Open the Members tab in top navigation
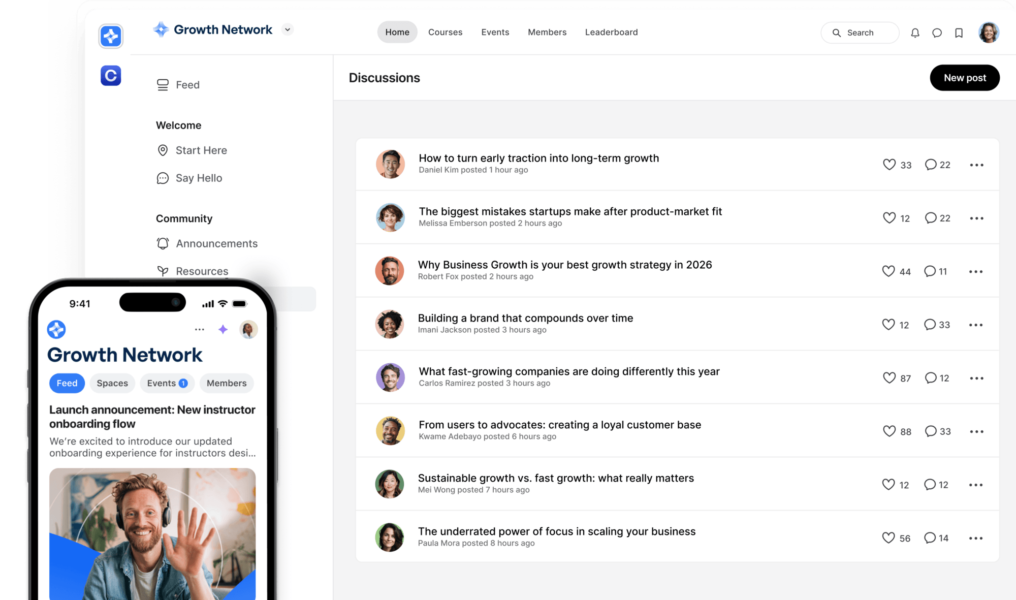 547,32
